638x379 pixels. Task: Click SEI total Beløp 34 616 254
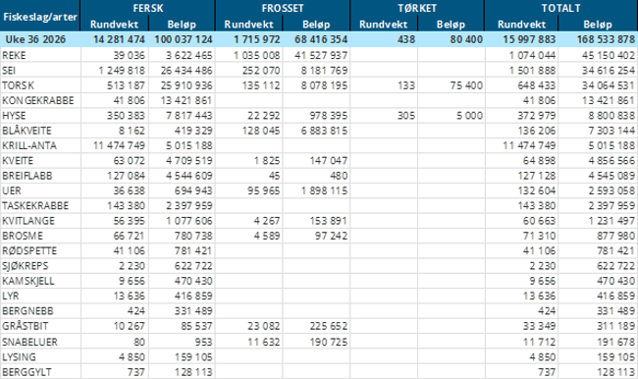(609, 70)
